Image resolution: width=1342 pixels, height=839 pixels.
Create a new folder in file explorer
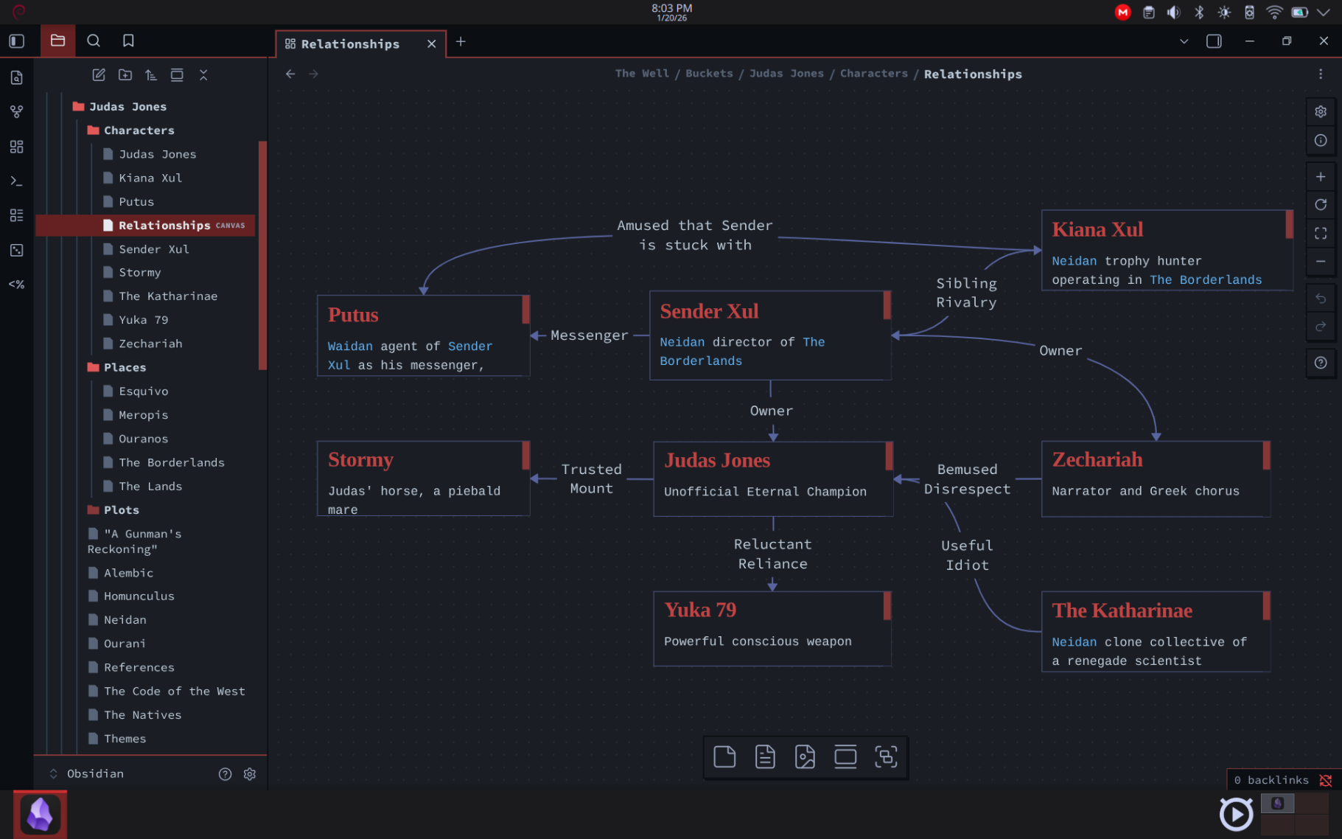tap(125, 74)
